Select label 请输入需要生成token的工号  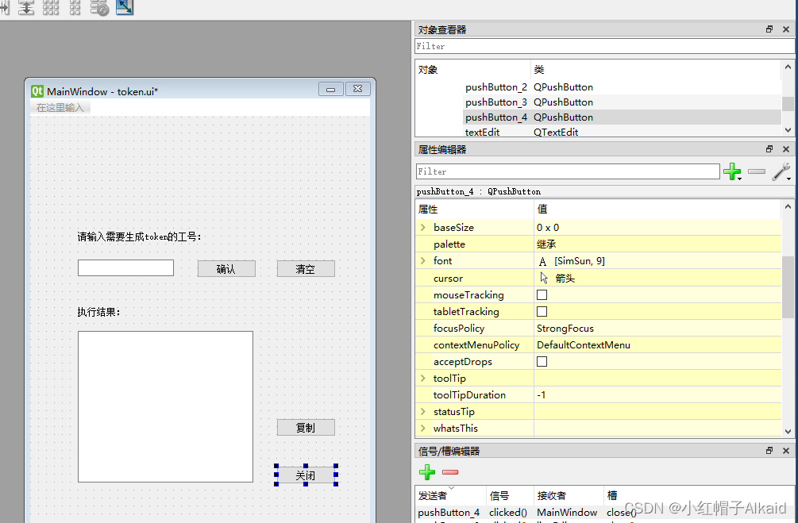pos(140,237)
